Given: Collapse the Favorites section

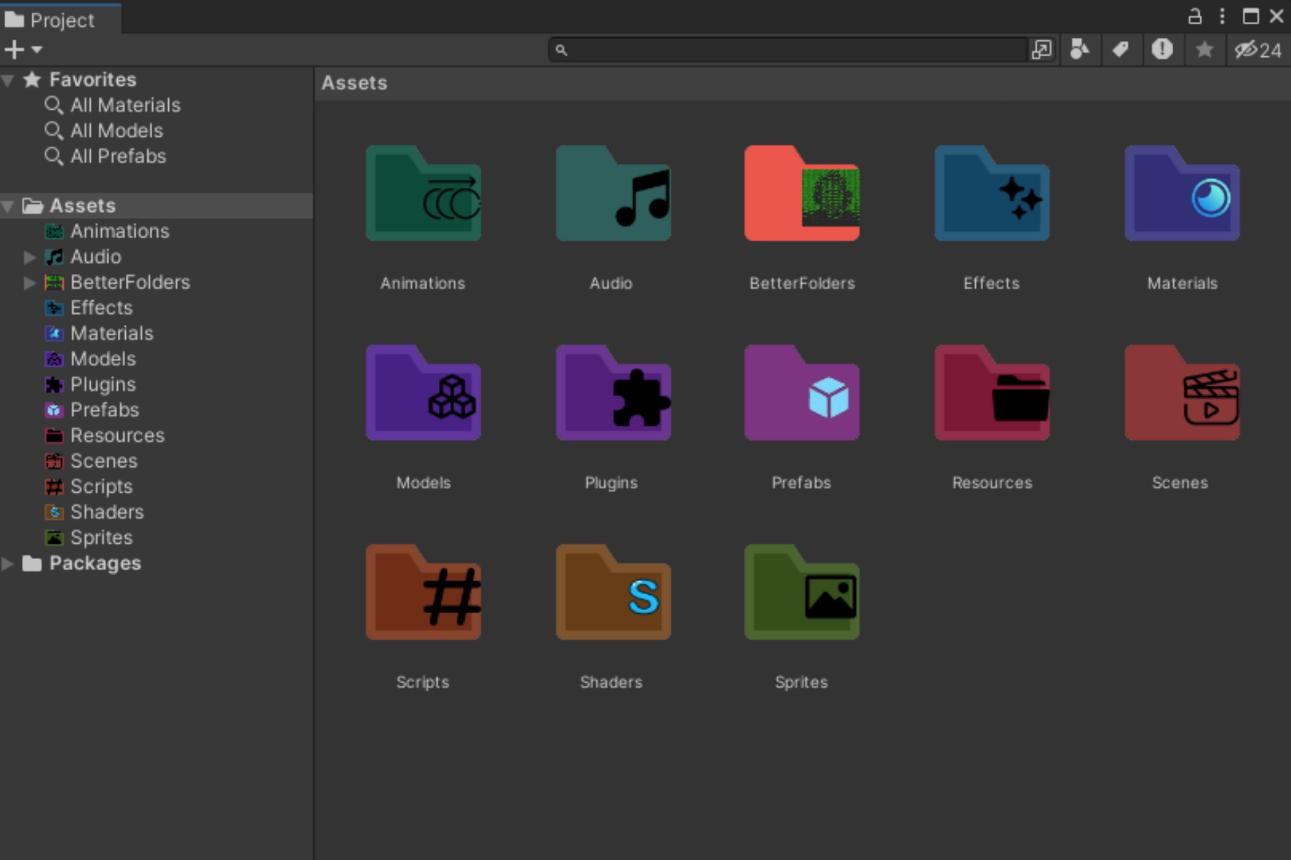Looking at the screenshot, I should [x=7, y=79].
